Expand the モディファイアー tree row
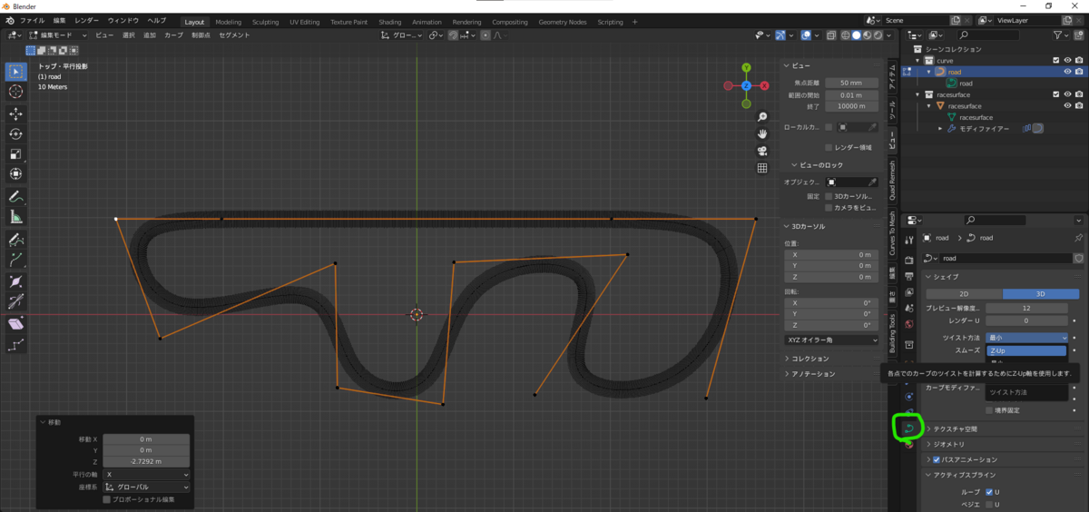The width and height of the screenshot is (1089, 512). [x=940, y=129]
